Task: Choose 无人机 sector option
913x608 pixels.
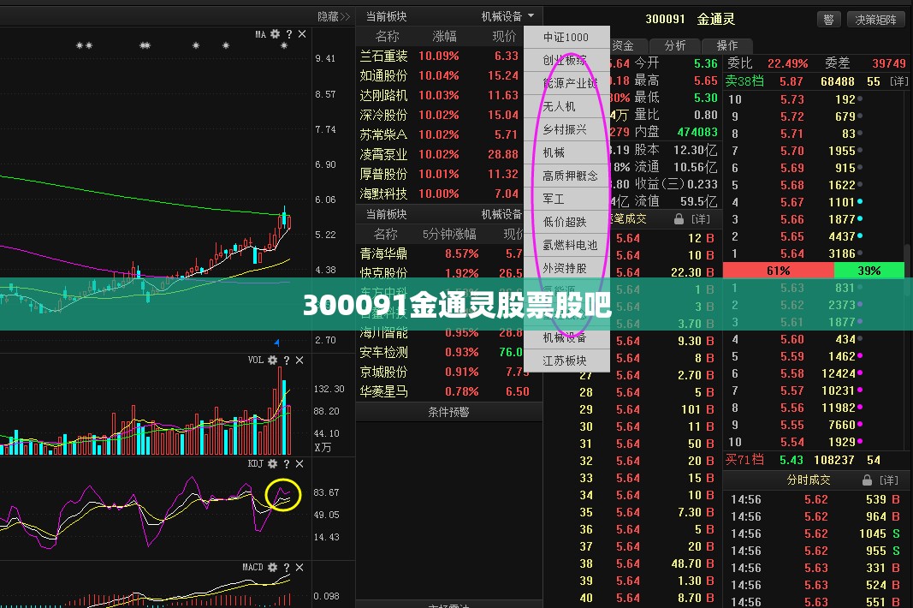Action: point(566,106)
